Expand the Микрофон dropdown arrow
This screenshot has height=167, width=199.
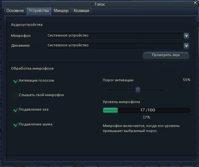(186, 36)
